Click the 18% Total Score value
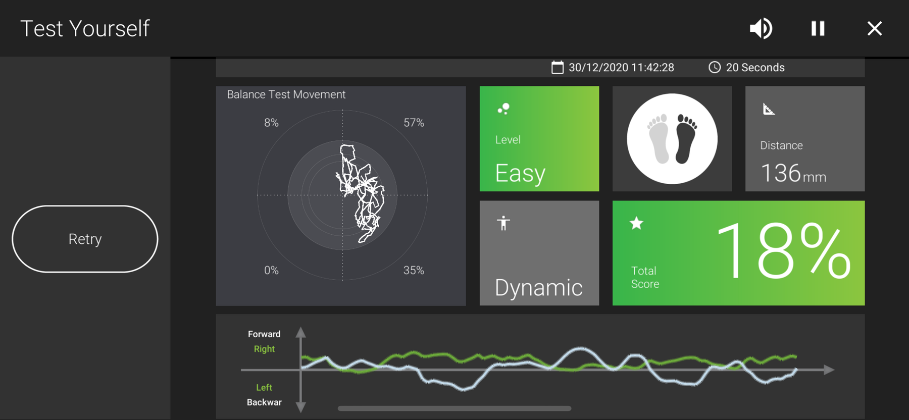Image resolution: width=909 pixels, height=420 pixels. tap(783, 251)
